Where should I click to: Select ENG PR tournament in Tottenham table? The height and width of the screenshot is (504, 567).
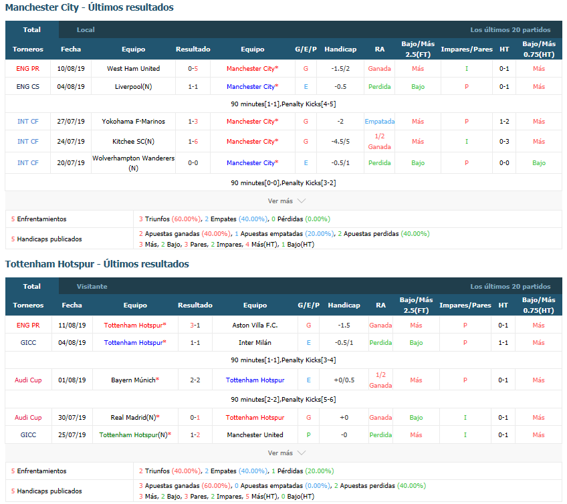[28, 326]
